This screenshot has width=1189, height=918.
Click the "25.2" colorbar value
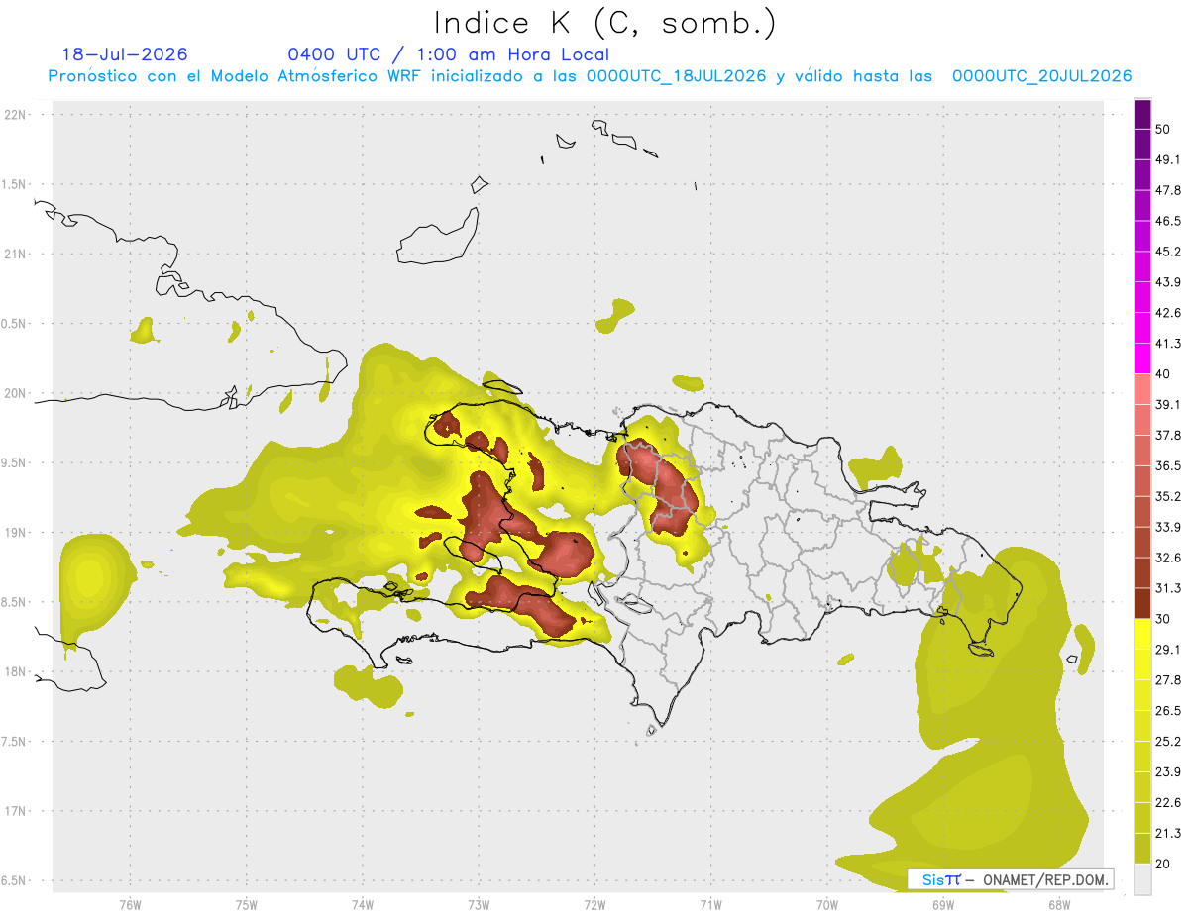[x=1168, y=742]
